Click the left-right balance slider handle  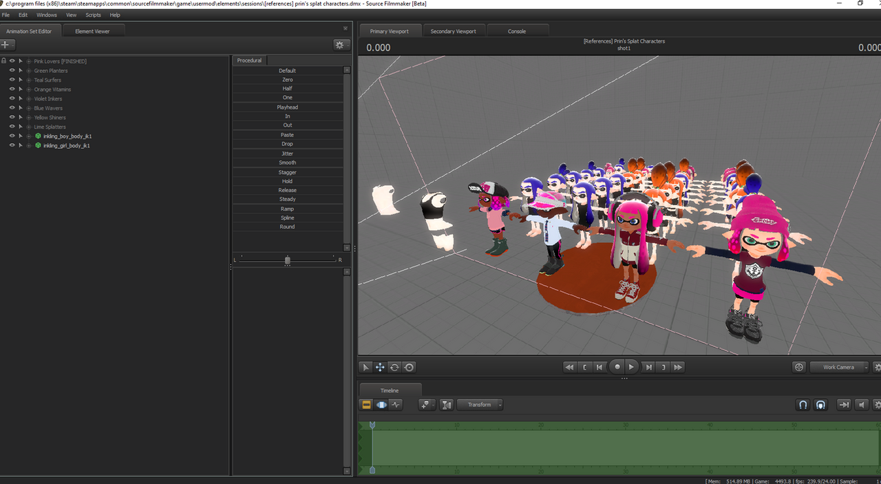click(x=288, y=260)
